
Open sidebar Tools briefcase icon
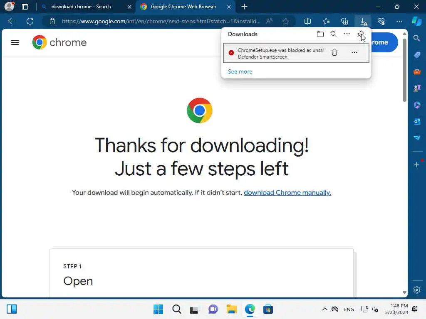(x=417, y=71)
